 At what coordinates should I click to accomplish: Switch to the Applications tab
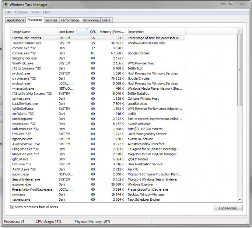[16, 20]
